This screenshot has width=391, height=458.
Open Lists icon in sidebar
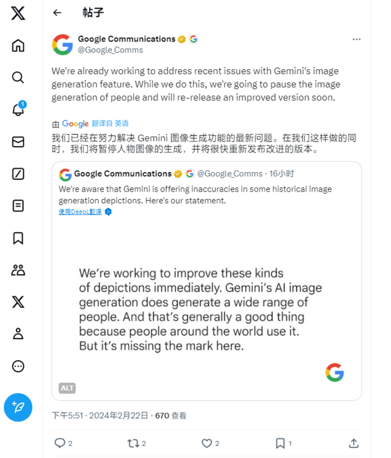(x=18, y=206)
